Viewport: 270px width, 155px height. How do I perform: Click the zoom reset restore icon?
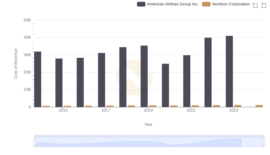pos(264,5)
